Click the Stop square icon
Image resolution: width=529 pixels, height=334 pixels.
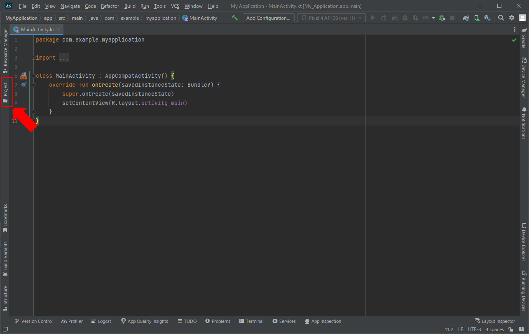(x=452, y=18)
